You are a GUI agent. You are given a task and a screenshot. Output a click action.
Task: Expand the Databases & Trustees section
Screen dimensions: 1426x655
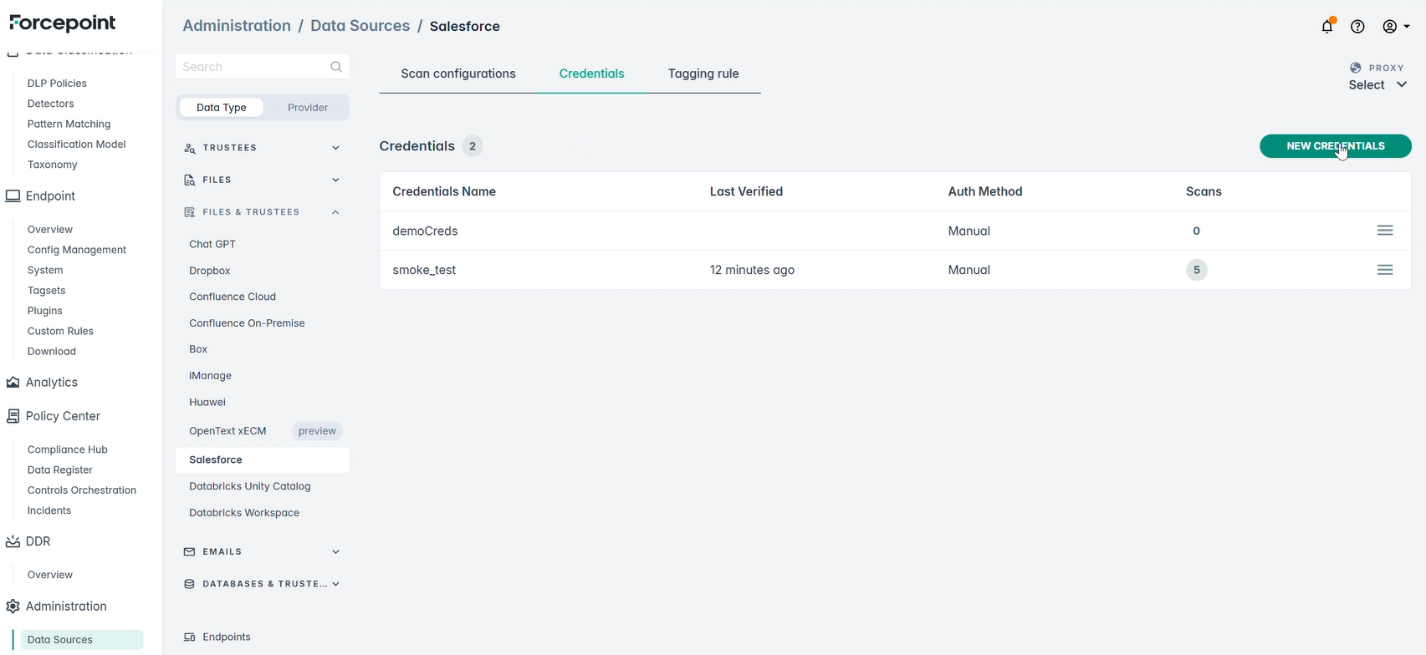coord(335,584)
